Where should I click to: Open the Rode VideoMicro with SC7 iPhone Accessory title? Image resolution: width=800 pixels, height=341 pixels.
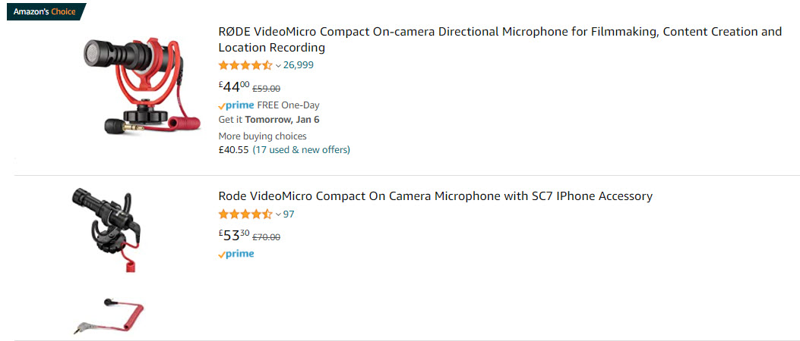point(435,196)
